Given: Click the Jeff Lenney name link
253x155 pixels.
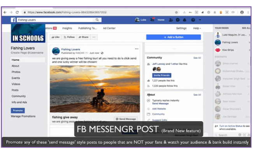Looking at the screenshot, I should [159, 64].
